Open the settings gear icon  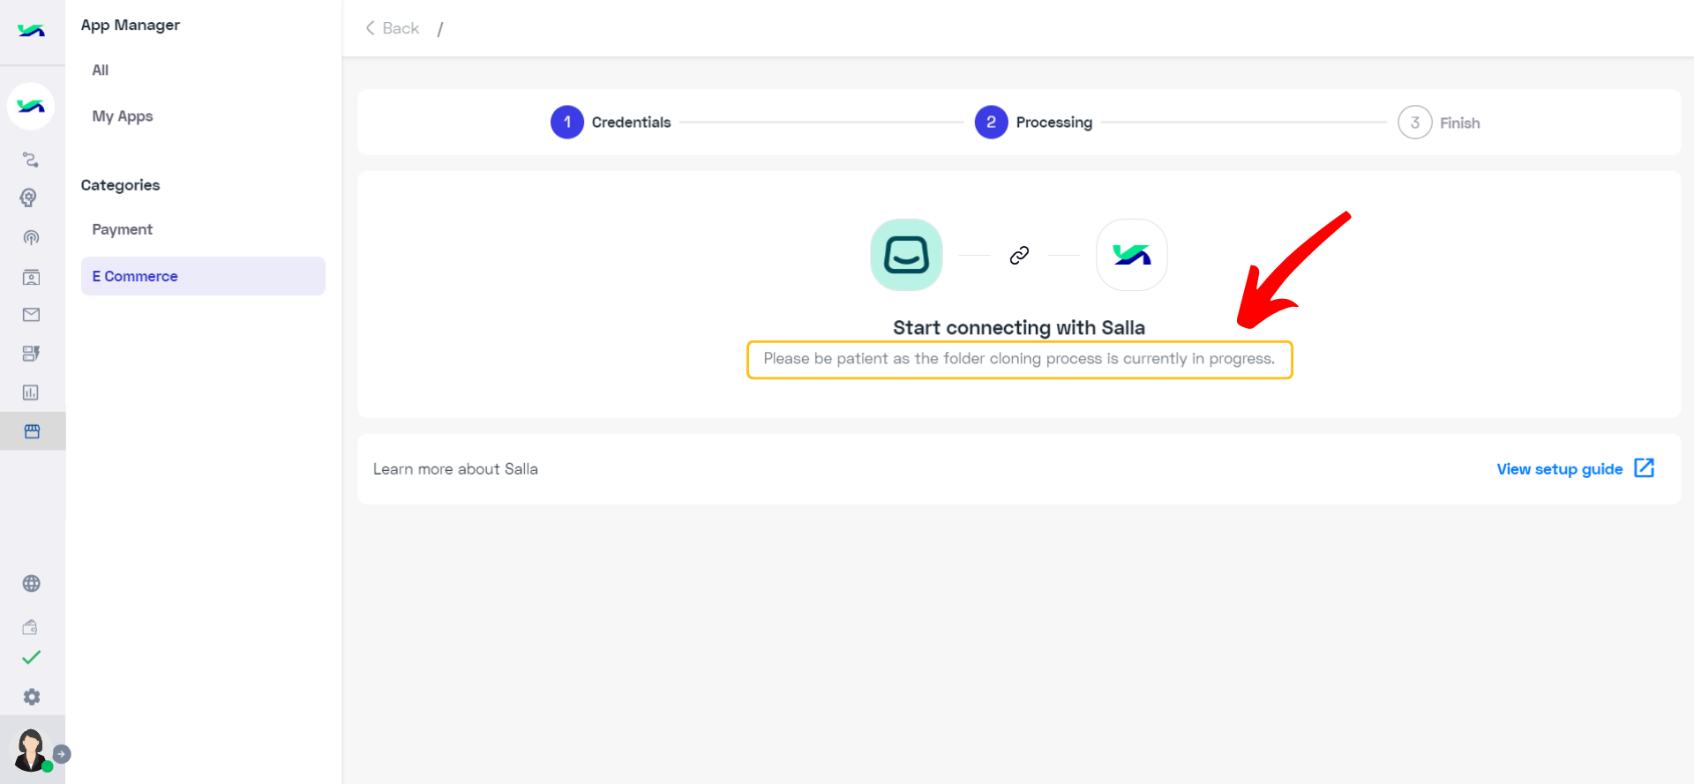pos(32,697)
